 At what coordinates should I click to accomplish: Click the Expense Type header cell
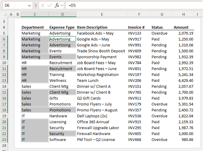coord(62,27)
